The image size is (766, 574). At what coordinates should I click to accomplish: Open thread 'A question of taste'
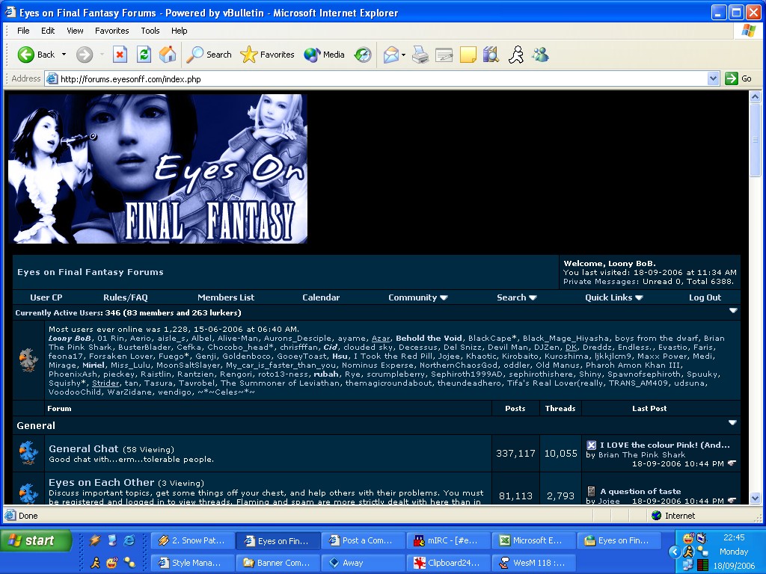point(640,492)
